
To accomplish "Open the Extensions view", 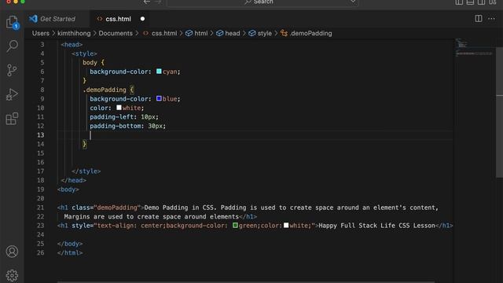I will click(13, 119).
